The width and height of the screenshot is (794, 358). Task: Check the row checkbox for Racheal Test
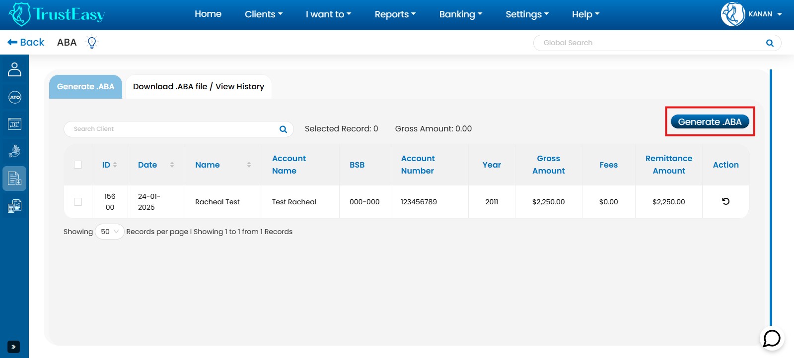[x=78, y=202]
